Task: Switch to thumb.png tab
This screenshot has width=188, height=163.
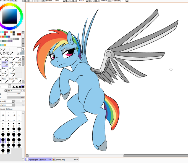Action: coord(66,159)
